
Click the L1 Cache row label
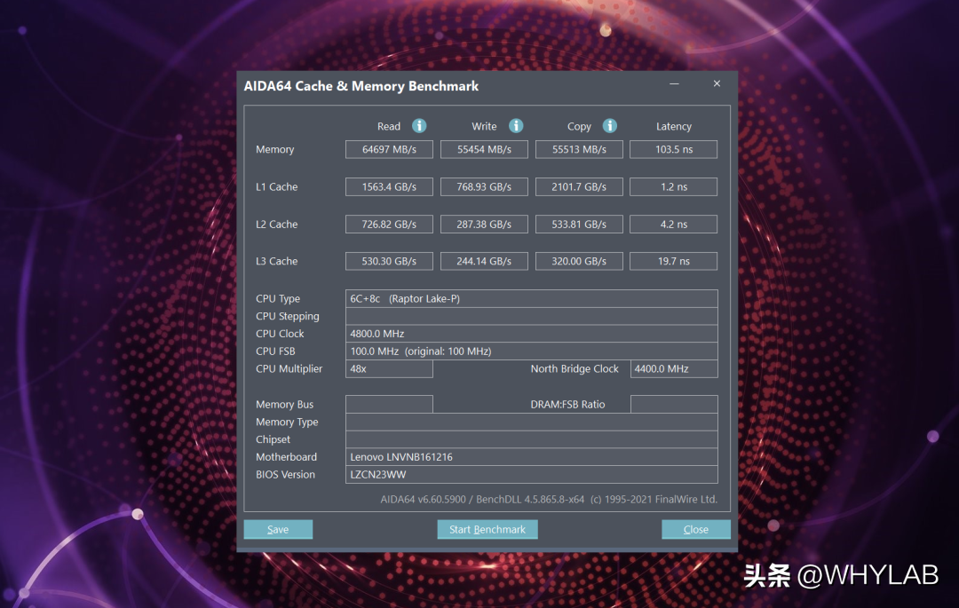click(276, 187)
